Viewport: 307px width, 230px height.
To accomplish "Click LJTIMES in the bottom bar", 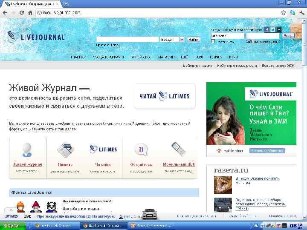I will [11, 216].
